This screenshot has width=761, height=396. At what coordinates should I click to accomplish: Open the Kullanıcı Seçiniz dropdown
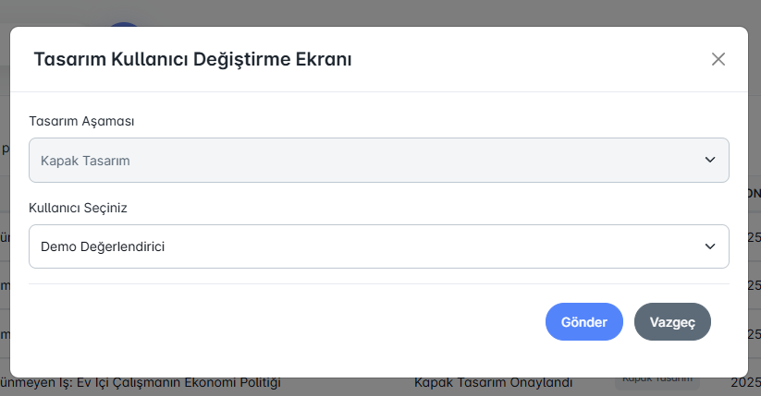pyautogui.click(x=378, y=246)
